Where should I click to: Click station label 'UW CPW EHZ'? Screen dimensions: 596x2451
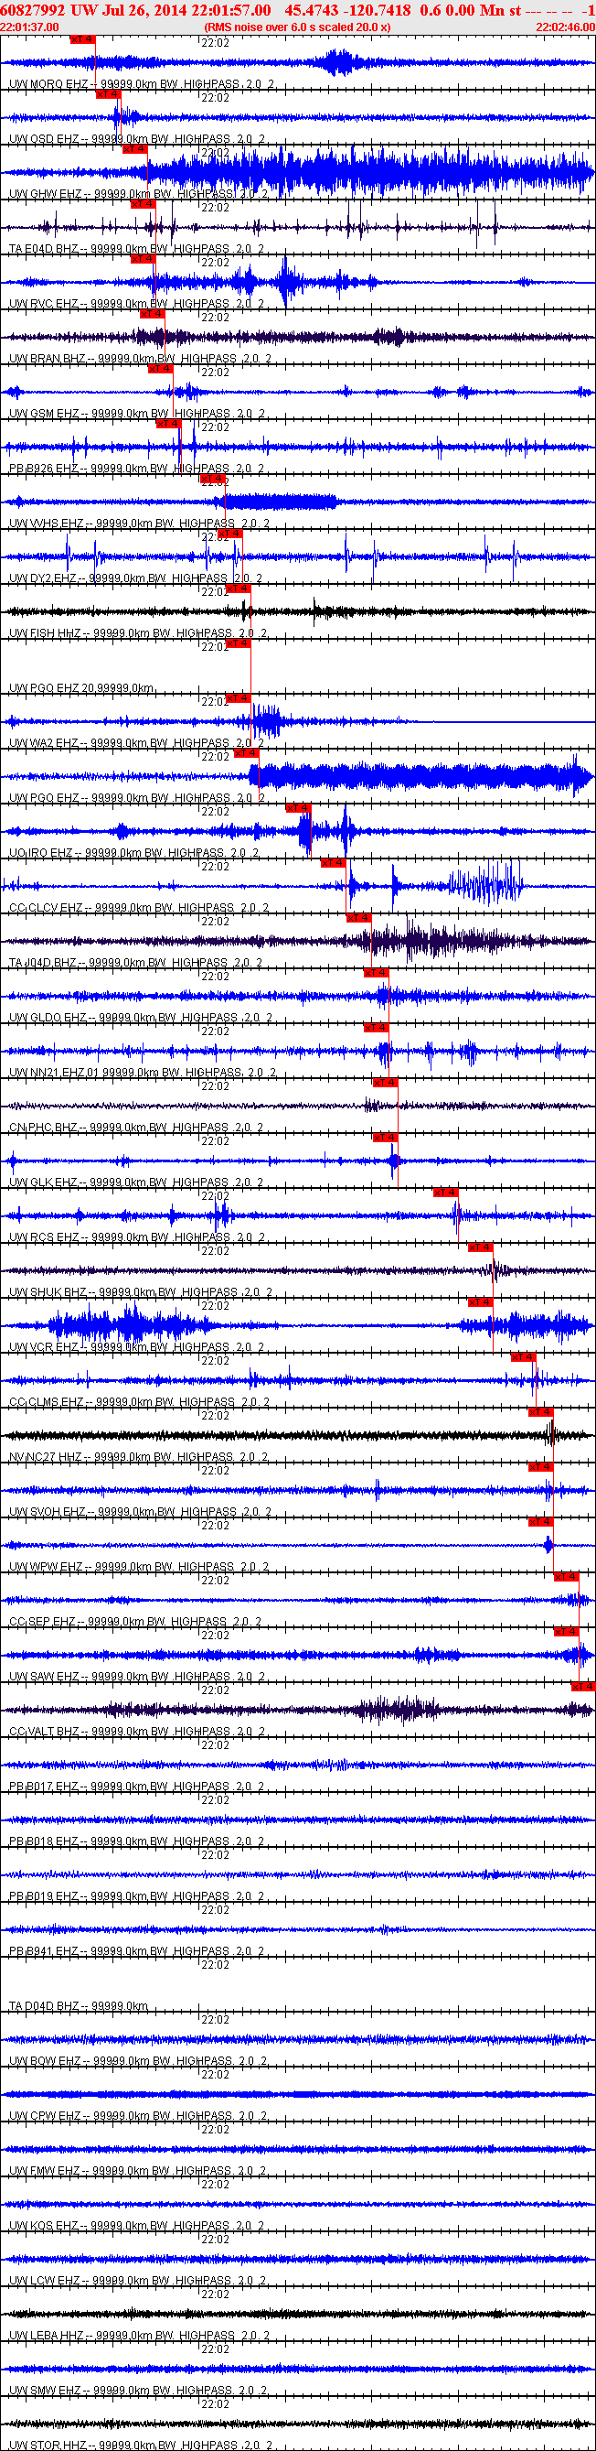tap(46, 2117)
